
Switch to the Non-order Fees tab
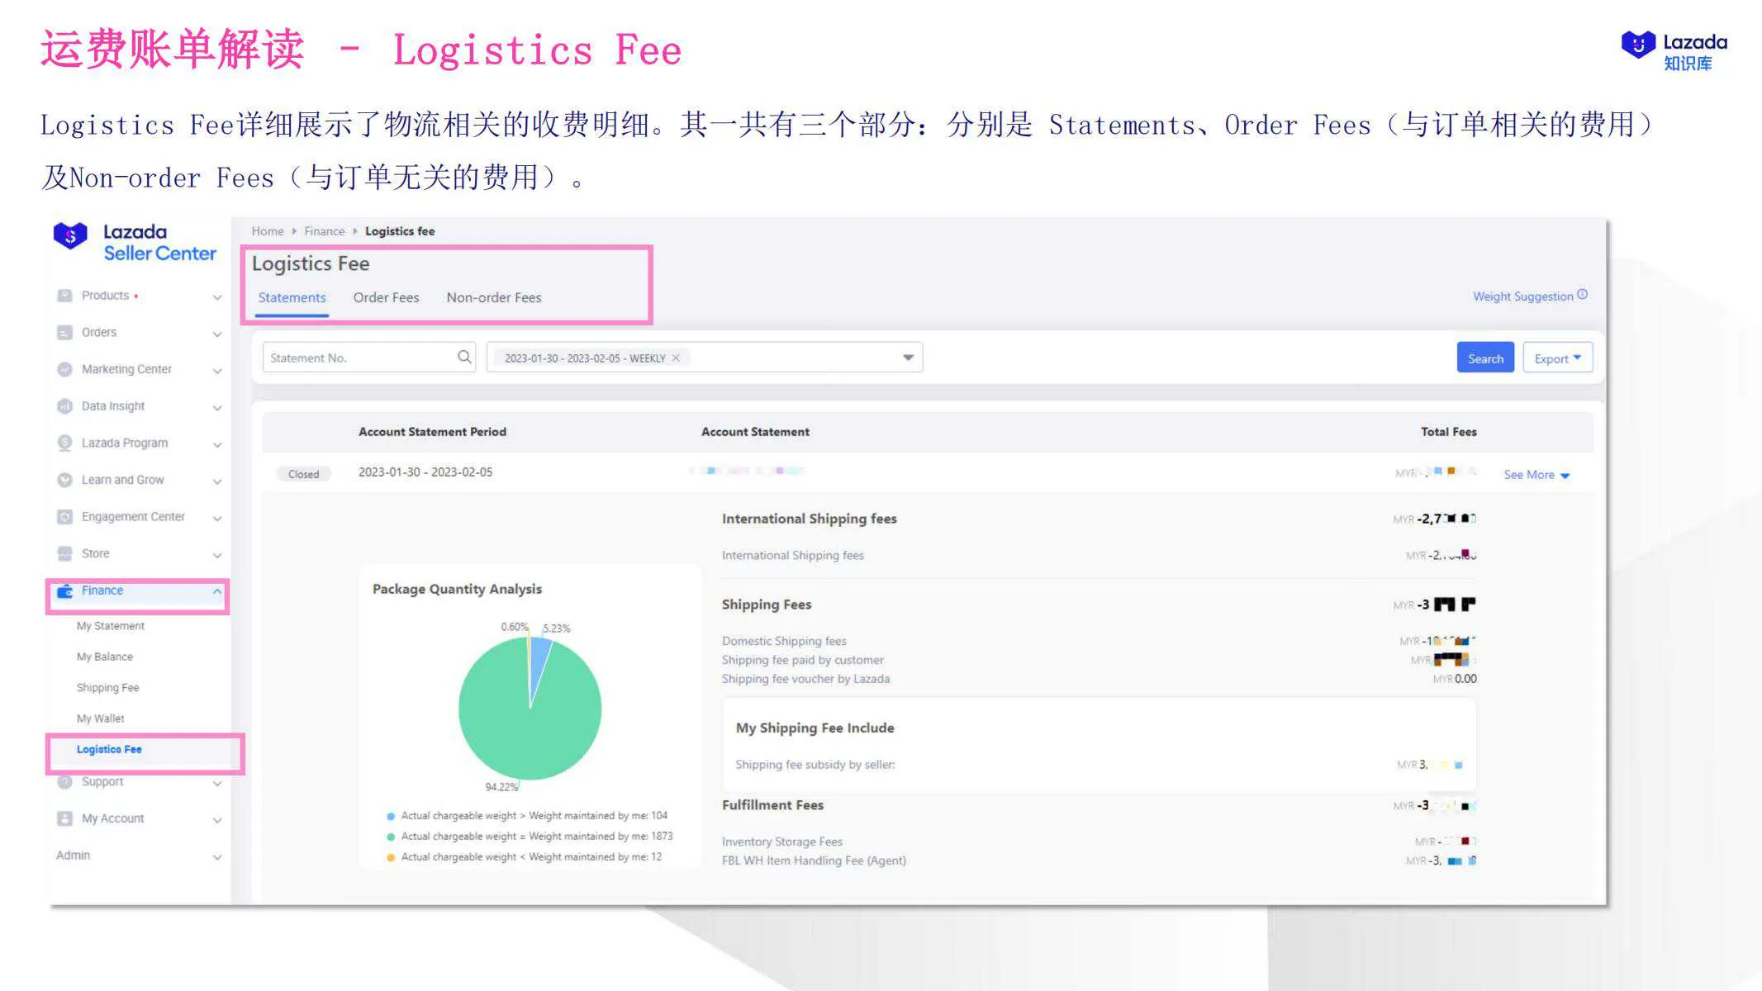[x=494, y=297]
